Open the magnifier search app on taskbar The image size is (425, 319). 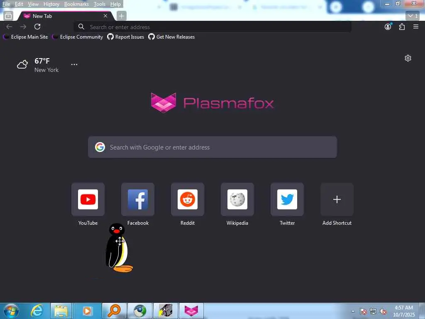[x=114, y=311]
